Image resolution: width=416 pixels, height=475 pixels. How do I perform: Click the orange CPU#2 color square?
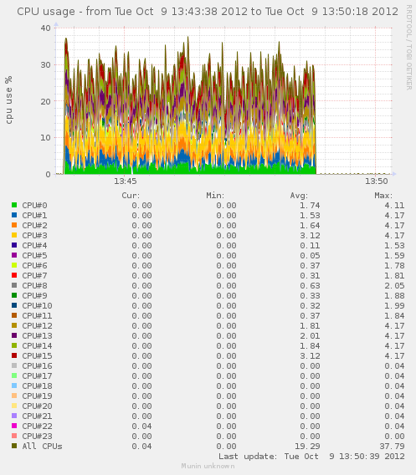14,225
